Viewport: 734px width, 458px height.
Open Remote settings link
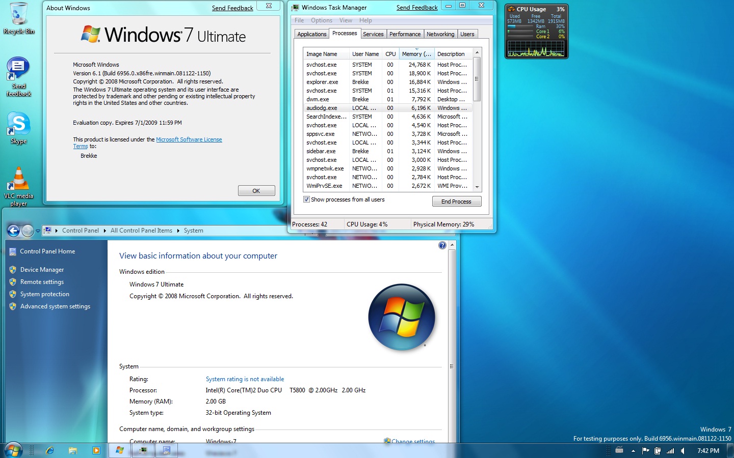[x=42, y=282]
